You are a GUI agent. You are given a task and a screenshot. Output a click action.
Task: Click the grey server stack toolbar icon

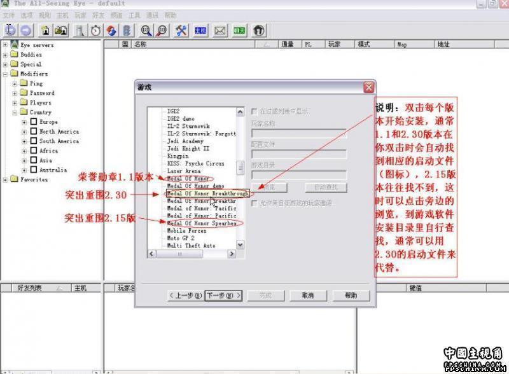[x=127, y=31]
